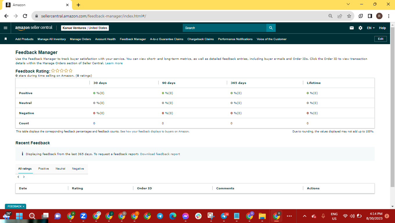Screen dimensions: 395x223
Task: Open Slack from the taskbar
Action: pos(198,216)
